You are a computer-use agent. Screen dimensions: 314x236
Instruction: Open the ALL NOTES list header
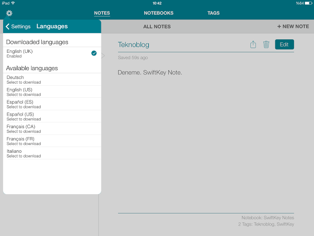tap(157, 27)
